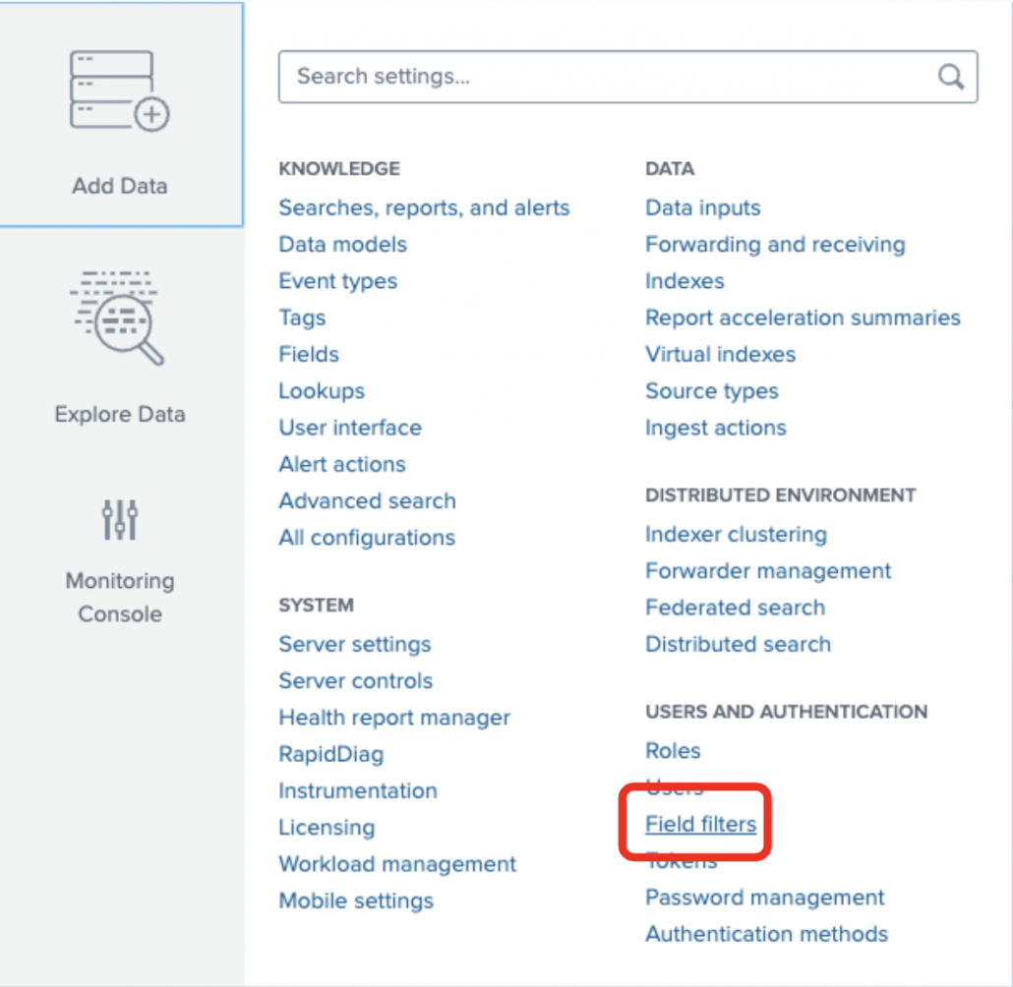Click Forwarding and receiving
This screenshot has width=1013, height=987.
(x=775, y=244)
